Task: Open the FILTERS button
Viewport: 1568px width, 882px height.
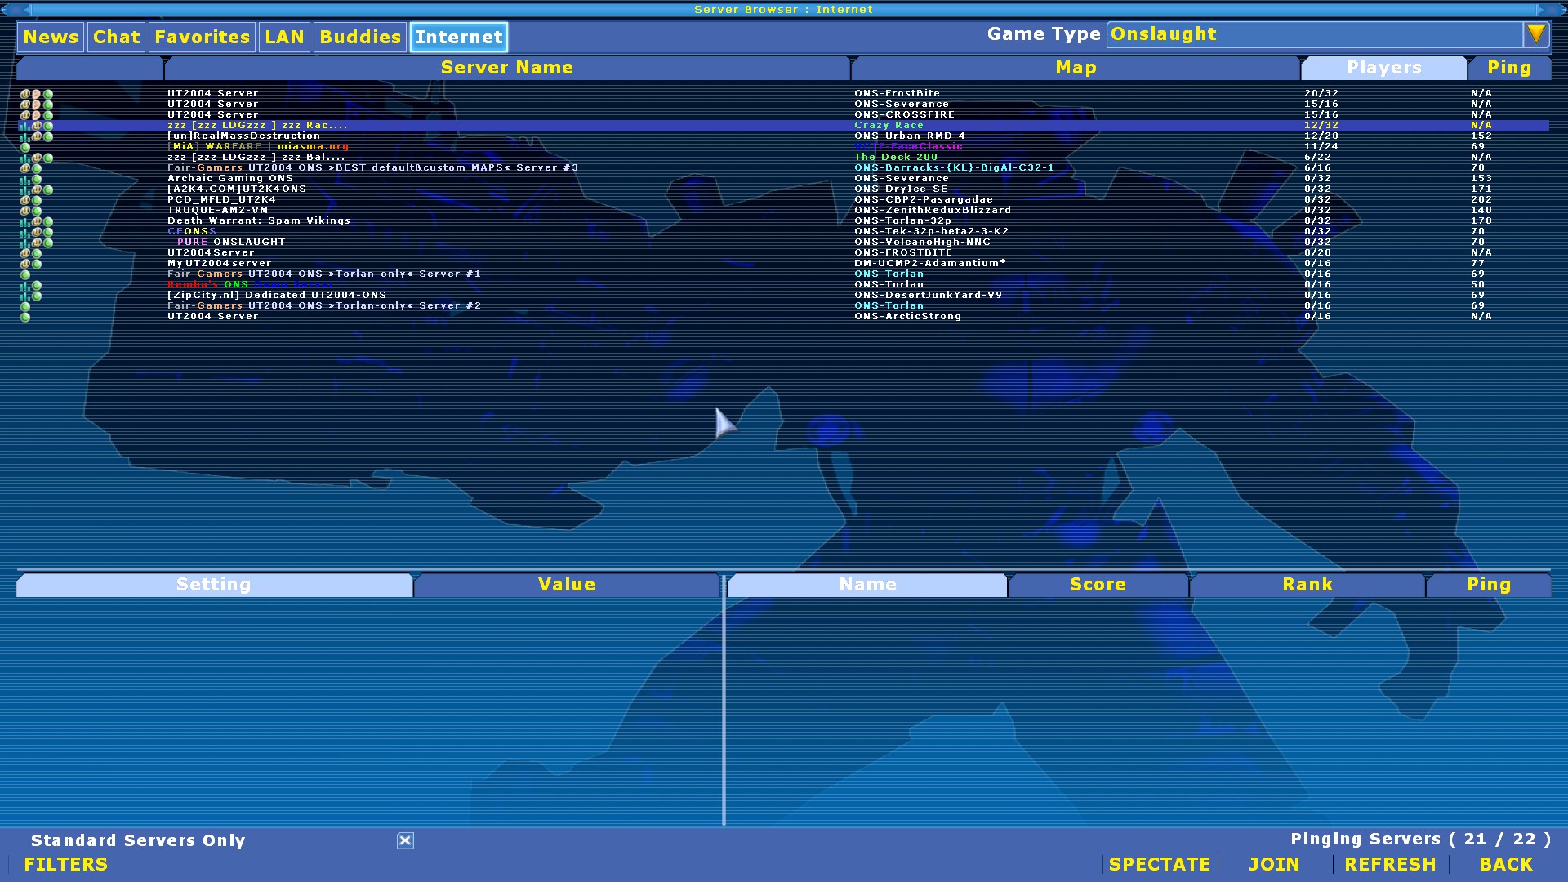Action: (65, 864)
